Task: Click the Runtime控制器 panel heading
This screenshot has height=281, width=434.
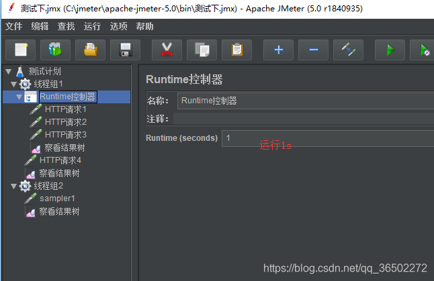Action: click(x=184, y=80)
